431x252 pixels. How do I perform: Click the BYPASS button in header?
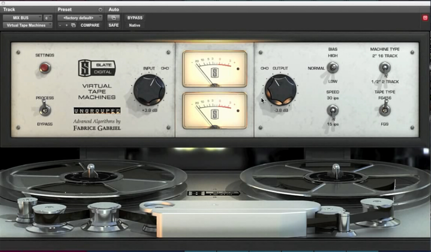pos(135,18)
